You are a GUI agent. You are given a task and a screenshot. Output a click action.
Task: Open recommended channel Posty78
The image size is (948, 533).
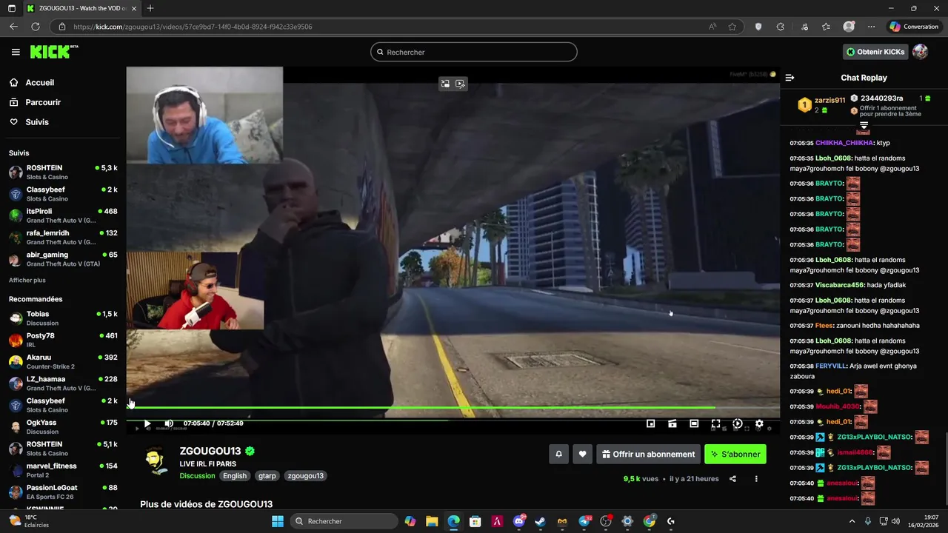pyautogui.click(x=63, y=340)
